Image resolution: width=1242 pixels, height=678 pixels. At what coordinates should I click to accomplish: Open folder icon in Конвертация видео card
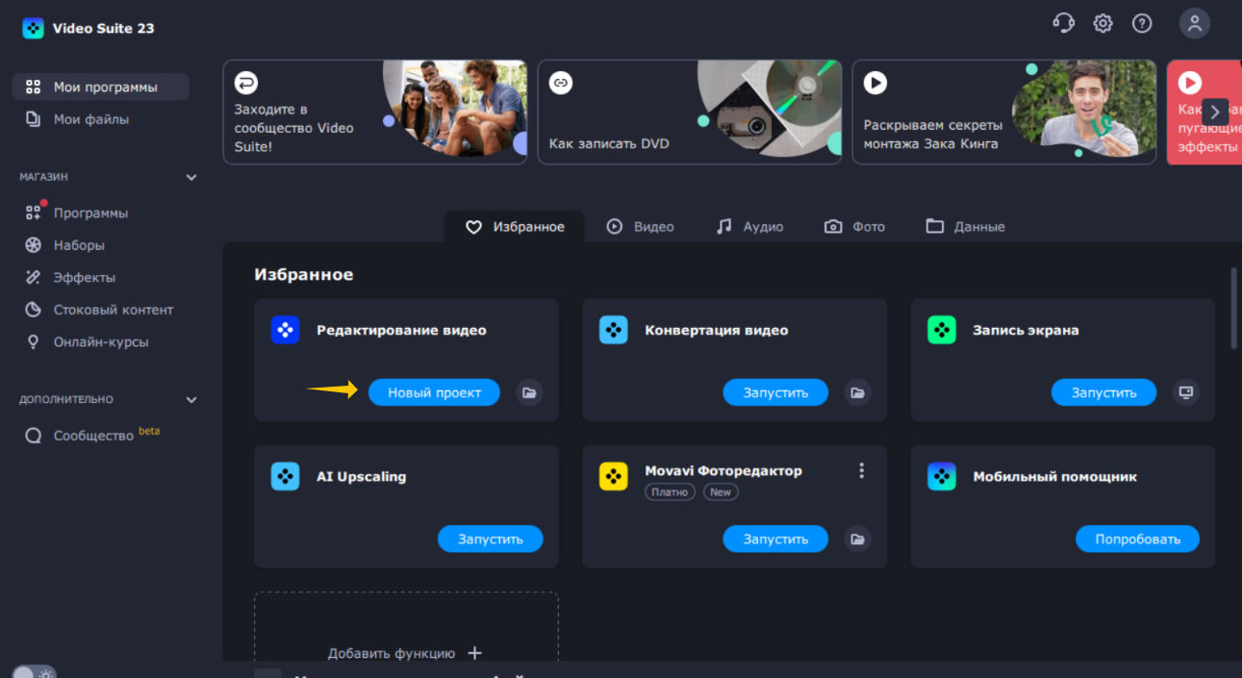[x=857, y=392]
